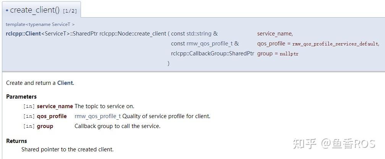Click the Zhihu logo watermark
This screenshot has width=385, height=159.
click(305, 144)
